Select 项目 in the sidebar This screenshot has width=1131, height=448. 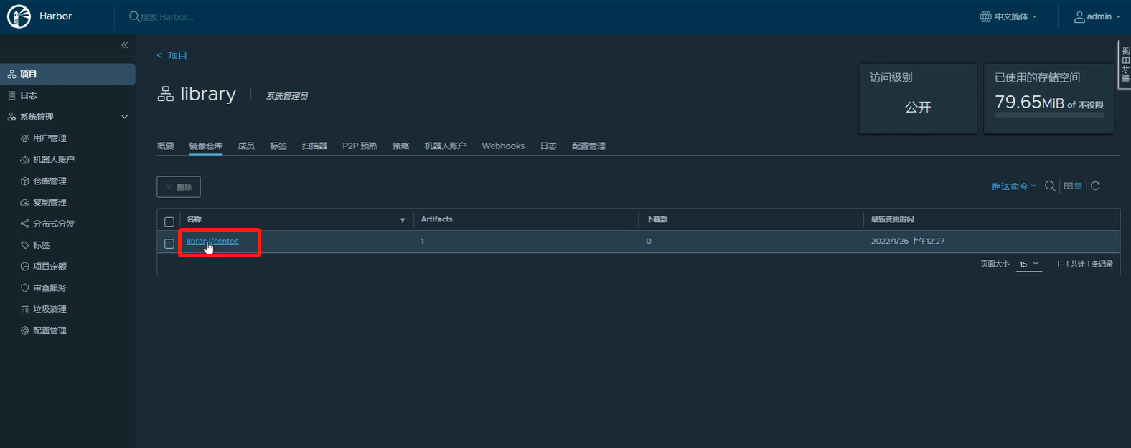tap(67, 74)
